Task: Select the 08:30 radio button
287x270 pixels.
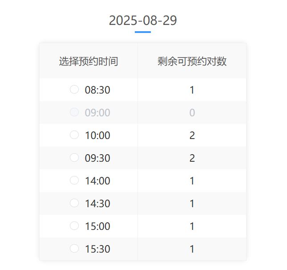Action: (74, 90)
